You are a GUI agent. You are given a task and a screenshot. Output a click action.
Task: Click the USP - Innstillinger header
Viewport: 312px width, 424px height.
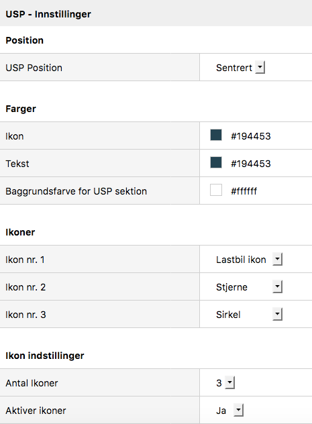(48, 14)
